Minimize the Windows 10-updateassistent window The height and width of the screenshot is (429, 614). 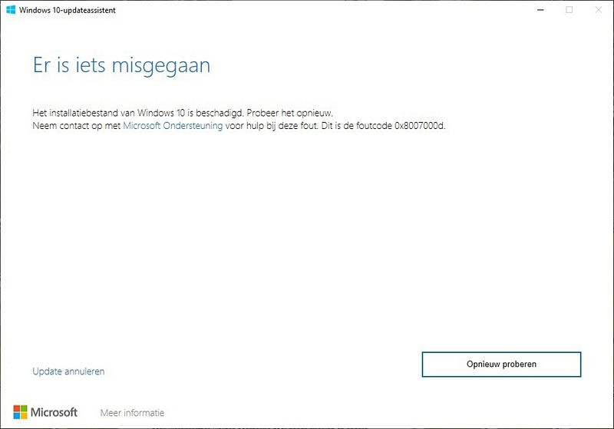540,10
